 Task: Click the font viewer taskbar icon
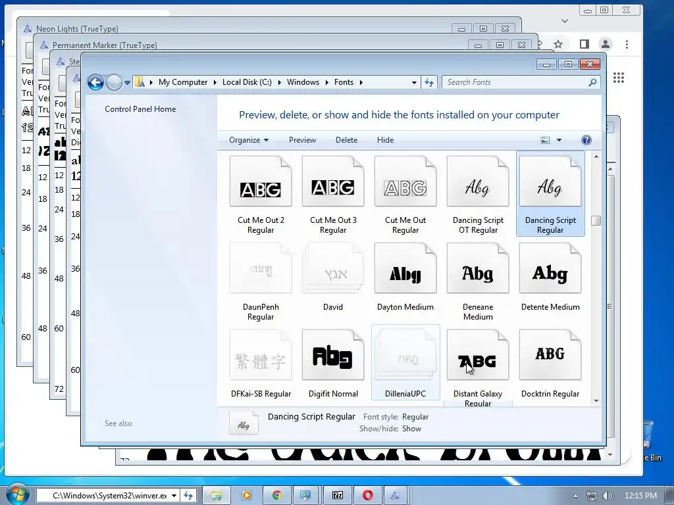[x=395, y=496]
